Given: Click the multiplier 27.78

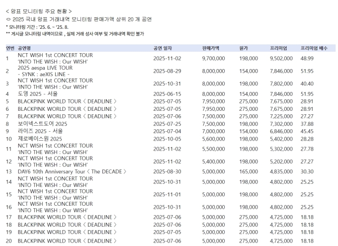Looking at the screenshot, I should [x=307, y=149].
